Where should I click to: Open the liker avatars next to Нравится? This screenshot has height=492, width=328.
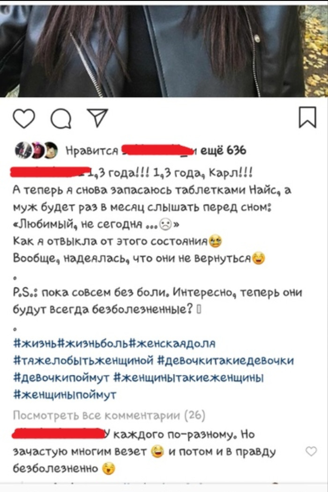(36, 150)
